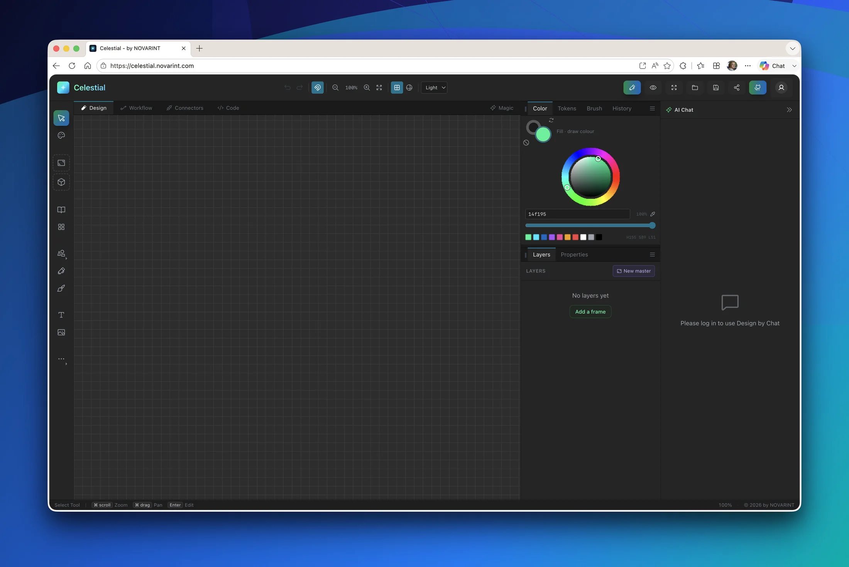Pick the cyan preset swatch
The image size is (849, 567).
(x=536, y=237)
